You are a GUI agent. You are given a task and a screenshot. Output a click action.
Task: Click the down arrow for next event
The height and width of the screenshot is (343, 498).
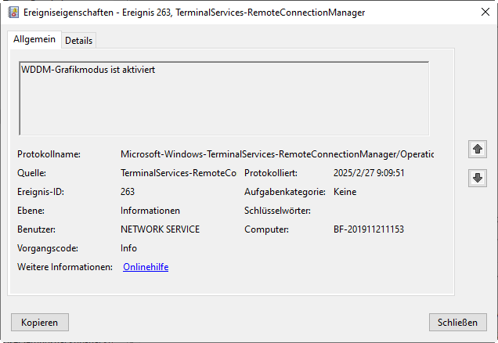coord(477,178)
